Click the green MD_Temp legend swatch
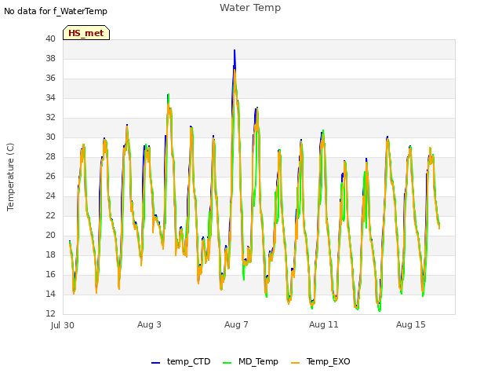 click(227, 363)
